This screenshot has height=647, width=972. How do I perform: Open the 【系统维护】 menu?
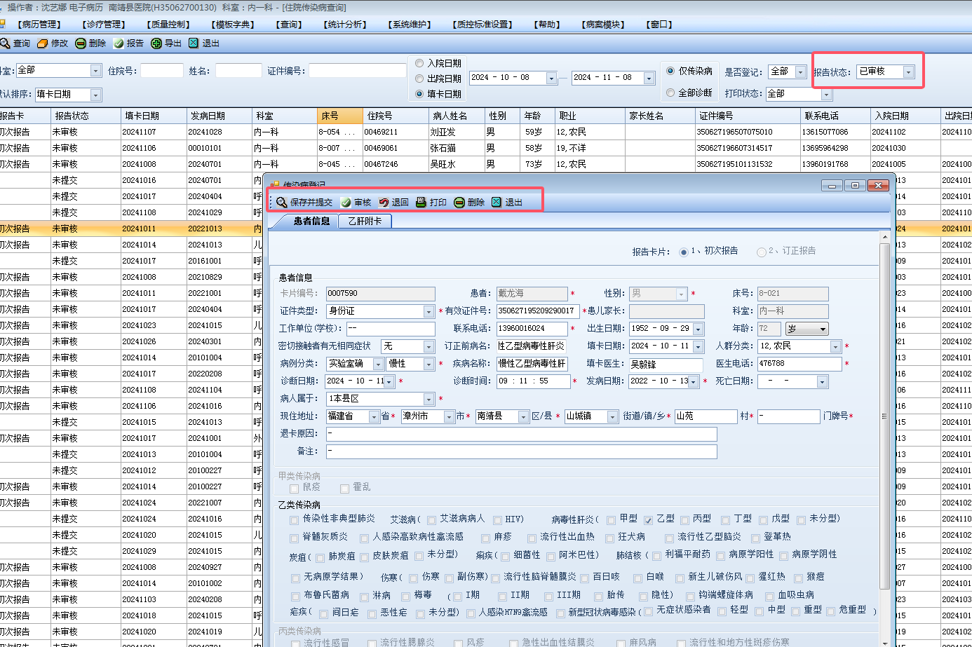(410, 25)
